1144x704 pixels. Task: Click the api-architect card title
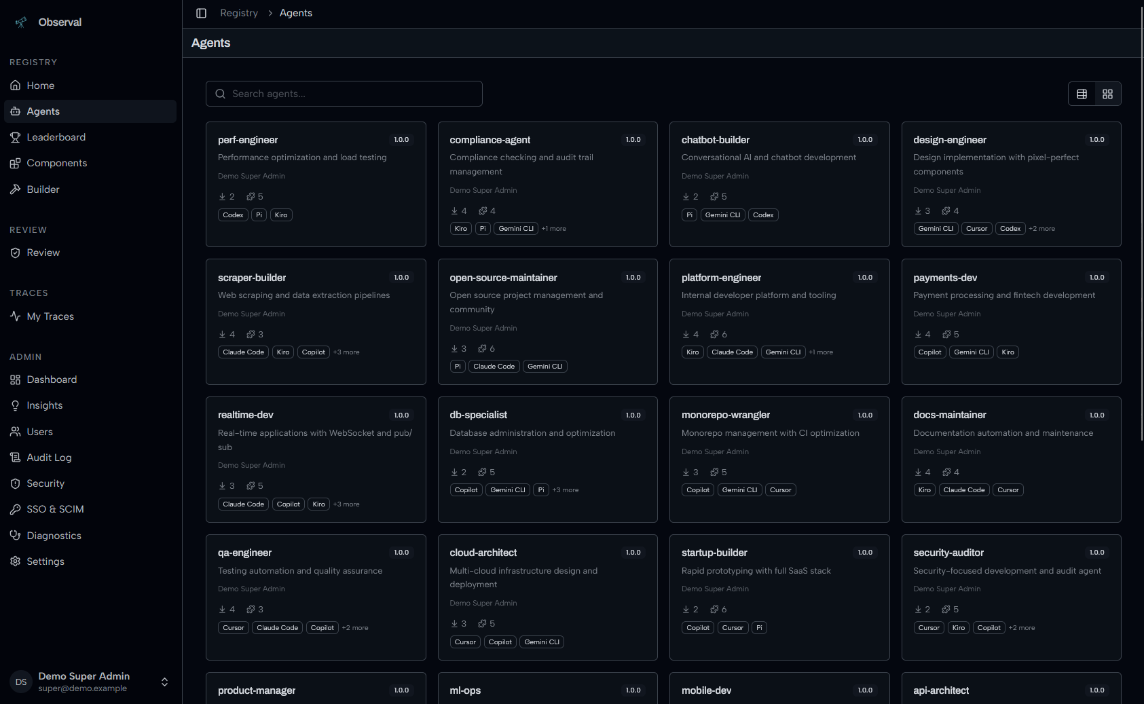tap(941, 690)
